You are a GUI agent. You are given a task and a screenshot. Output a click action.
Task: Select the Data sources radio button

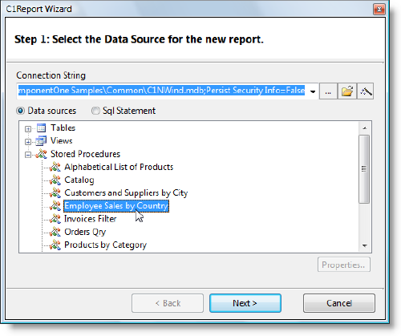coord(20,111)
